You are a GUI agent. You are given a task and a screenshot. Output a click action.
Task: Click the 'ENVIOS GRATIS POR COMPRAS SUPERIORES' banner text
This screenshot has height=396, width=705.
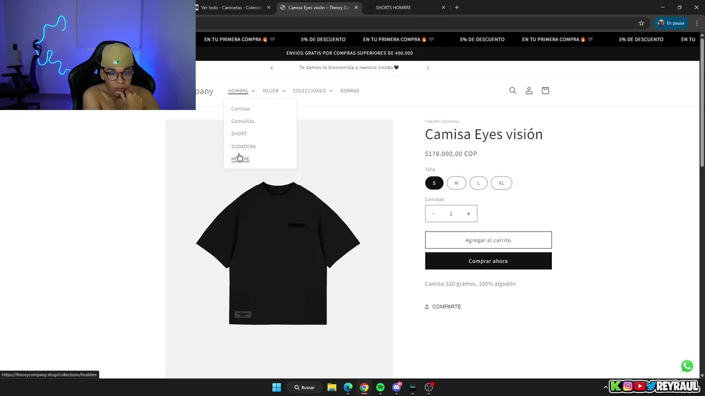(x=350, y=53)
